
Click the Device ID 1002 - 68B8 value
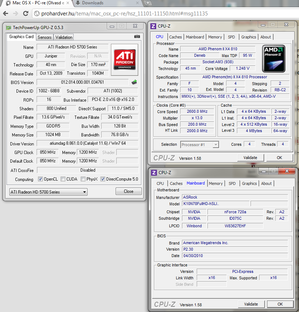pyautogui.click(x=49, y=91)
